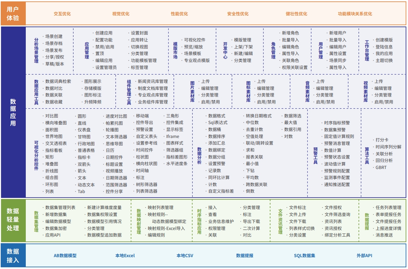This screenshot has width=408, height=269.
Task: Click the 功能模块关系优化 label
Action: tap(355, 14)
